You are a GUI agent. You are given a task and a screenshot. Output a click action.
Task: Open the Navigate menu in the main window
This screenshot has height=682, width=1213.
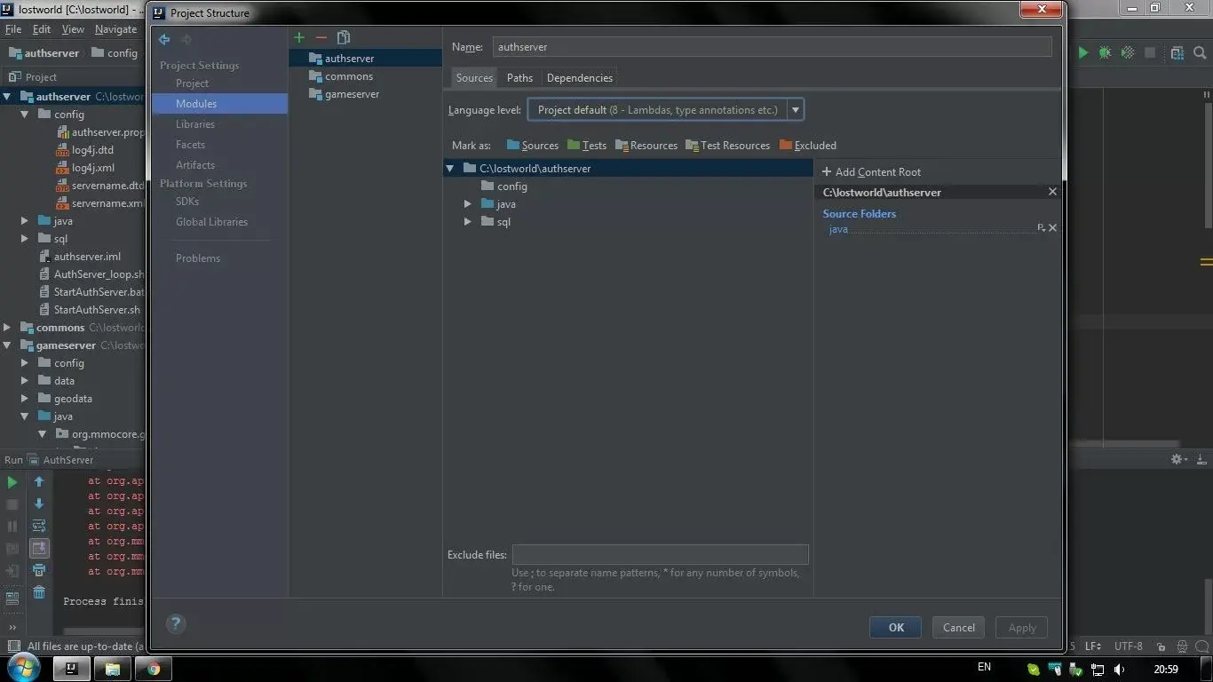pyautogui.click(x=116, y=29)
